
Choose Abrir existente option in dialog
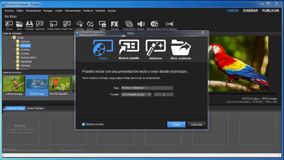click(x=181, y=50)
